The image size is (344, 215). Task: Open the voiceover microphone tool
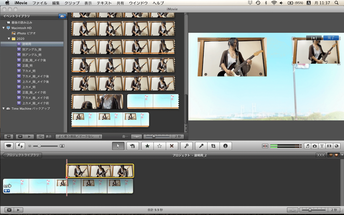tap(201, 146)
